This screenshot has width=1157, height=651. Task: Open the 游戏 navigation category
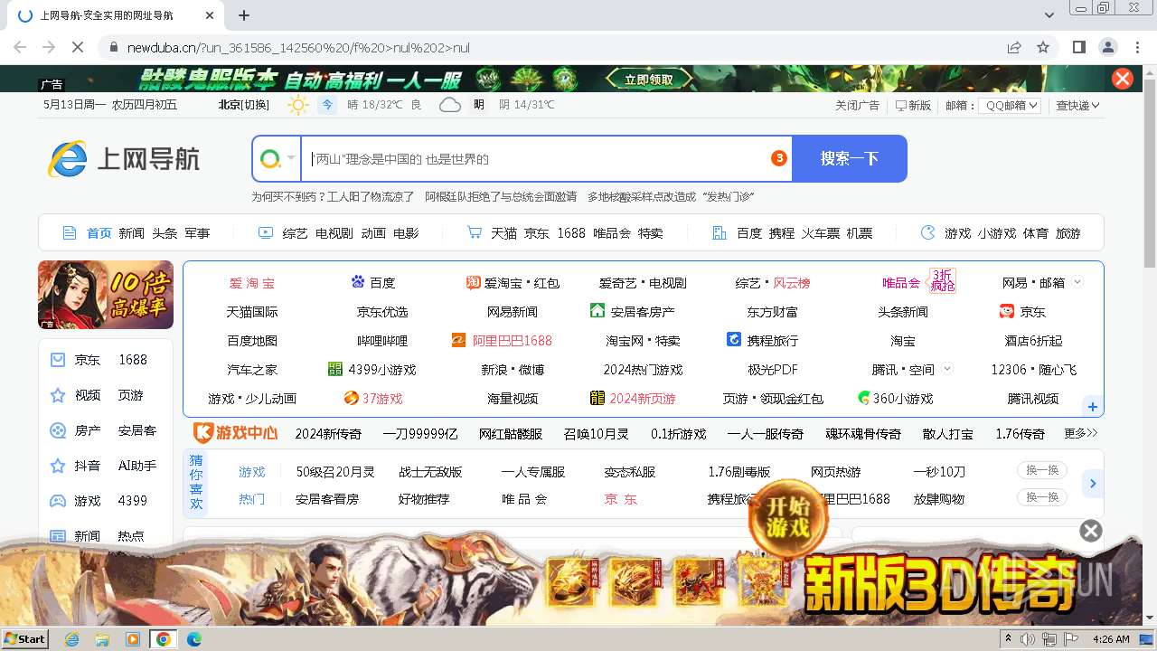pos(957,232)
